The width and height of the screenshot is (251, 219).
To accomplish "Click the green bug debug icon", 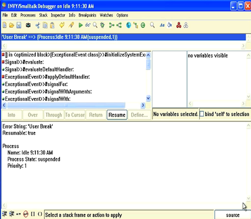I will (x=102, y=26).
